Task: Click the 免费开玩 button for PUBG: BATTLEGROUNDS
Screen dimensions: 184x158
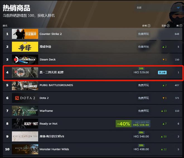Action: (143, 85)
